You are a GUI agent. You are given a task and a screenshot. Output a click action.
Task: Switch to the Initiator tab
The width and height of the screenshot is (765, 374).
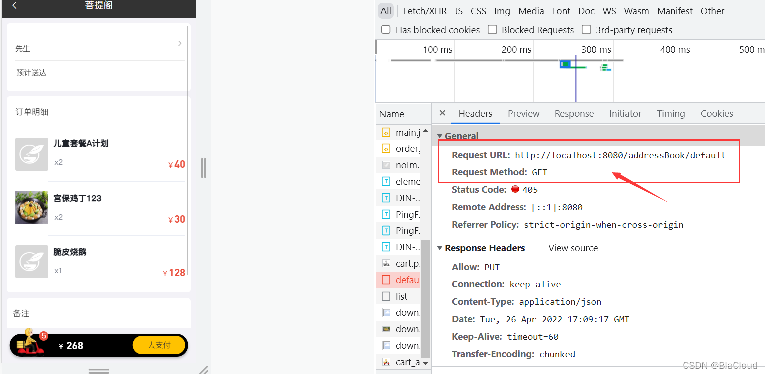[625, 114]
